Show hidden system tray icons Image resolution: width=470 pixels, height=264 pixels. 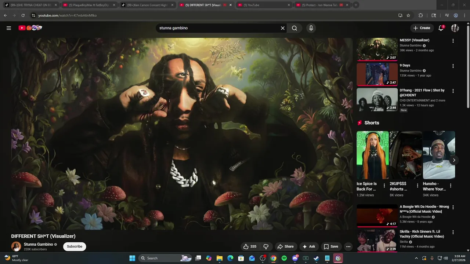pyautogui.click(x=416, y=258)
